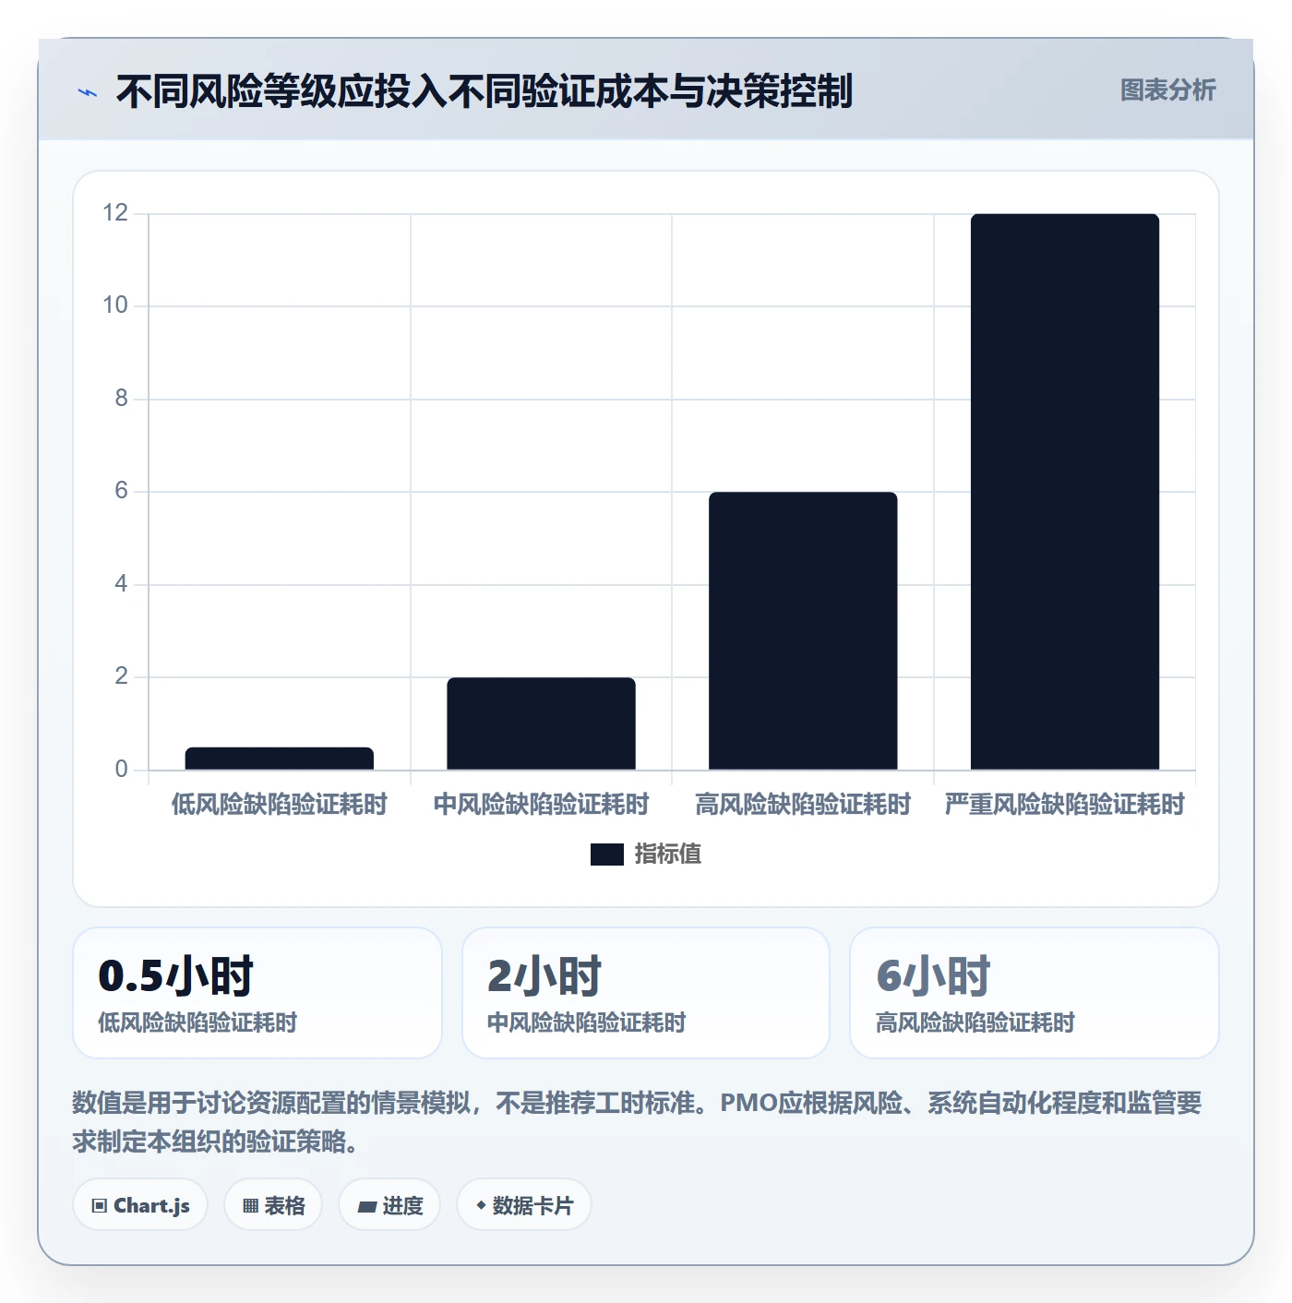Image resolution: width=1292 pixels, height=1303 pixels.
Task: Select the Chart.js tag
Action: point(140,1205)
